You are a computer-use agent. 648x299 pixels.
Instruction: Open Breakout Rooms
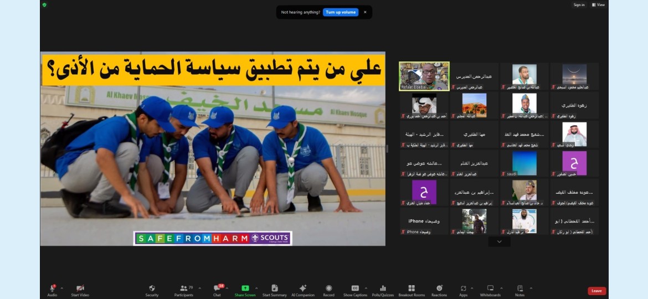(412, 290)
